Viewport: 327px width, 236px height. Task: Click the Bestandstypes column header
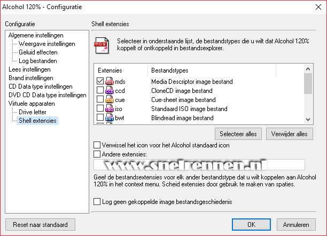[x=212, y=70]
